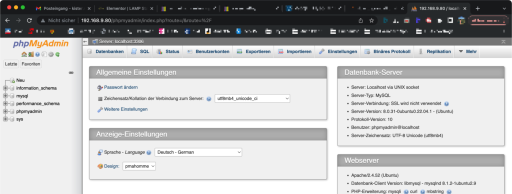The image size is (512, 194).
Task: Click text Server-Zeichensatz: UTF-8 Unicode (utf8mb4)
Action: pyautogui.click(x=396, y=135)
